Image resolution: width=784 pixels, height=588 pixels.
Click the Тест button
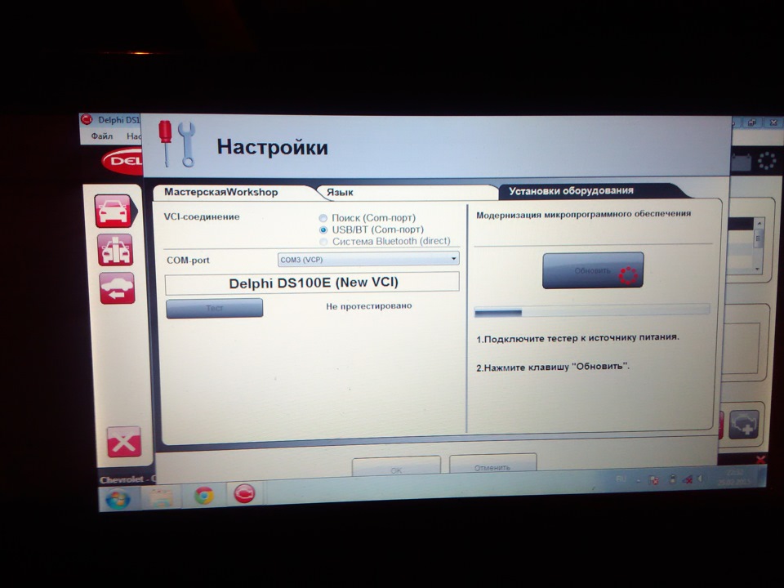click(215, 308)
